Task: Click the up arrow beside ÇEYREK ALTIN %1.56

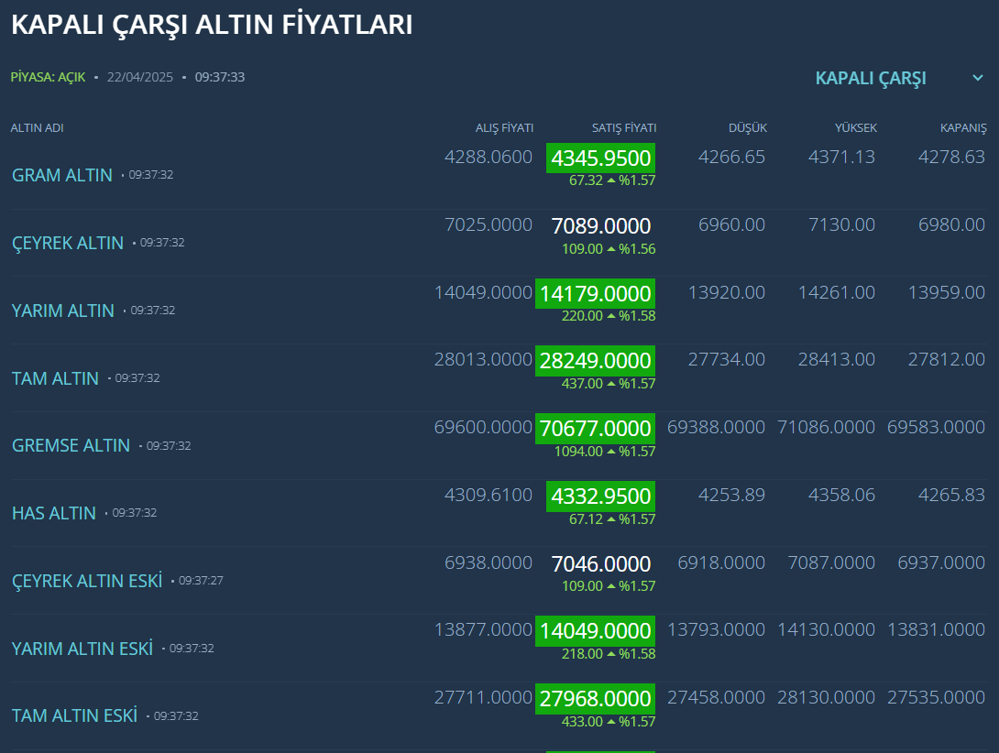Action: (x=611, y=249)
